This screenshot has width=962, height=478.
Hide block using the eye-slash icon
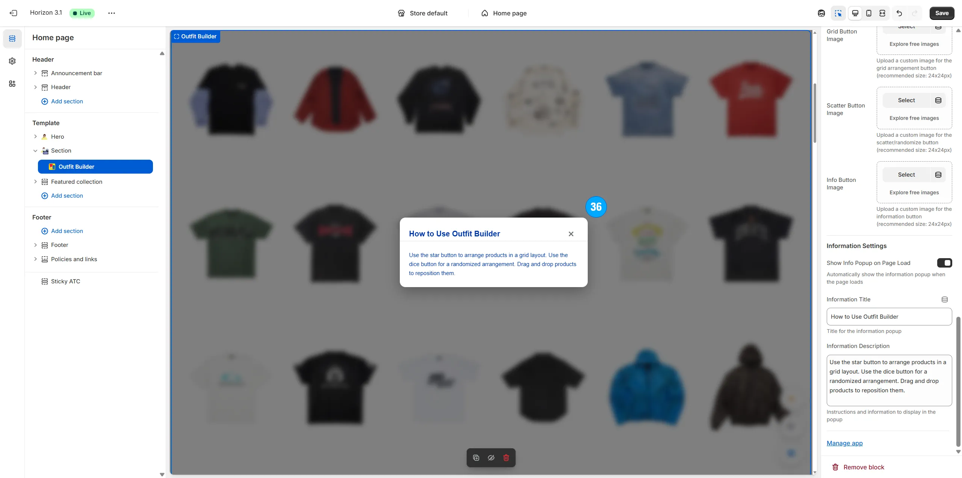pos(491,458)
